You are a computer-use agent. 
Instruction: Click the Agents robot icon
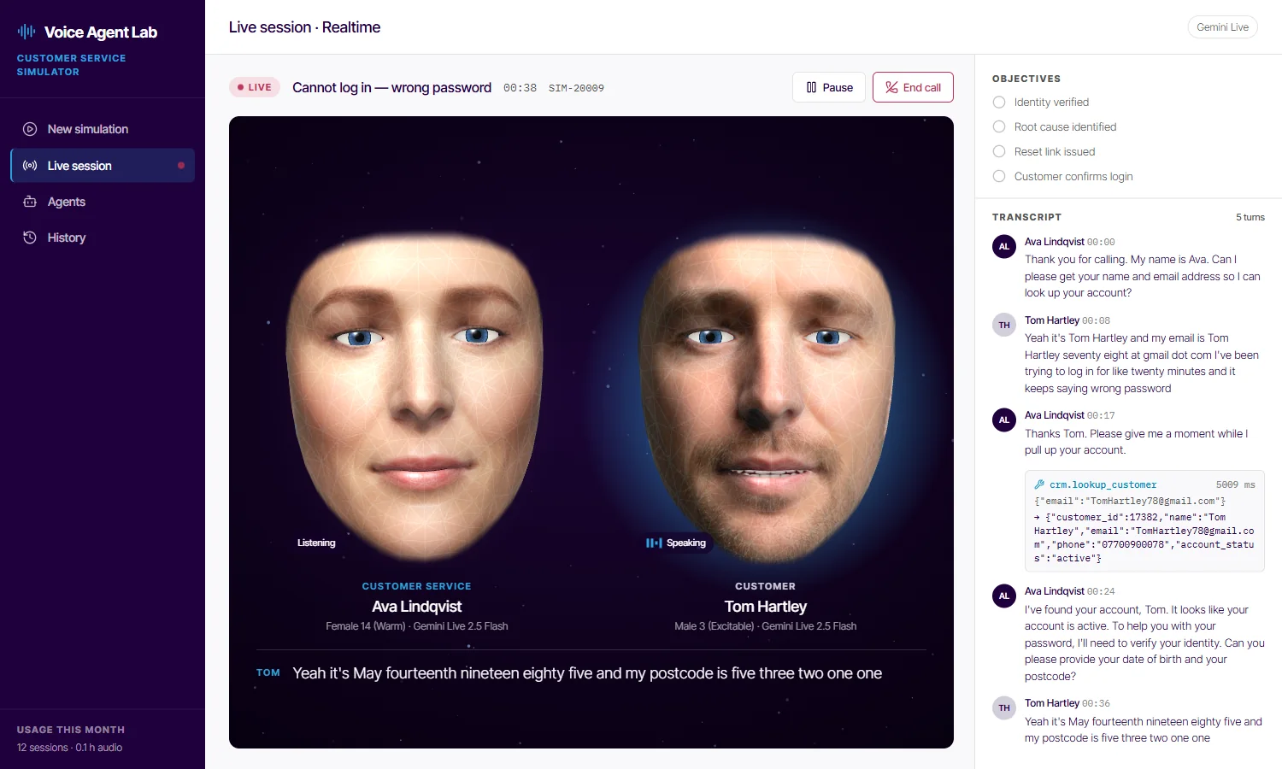[30, 202]
